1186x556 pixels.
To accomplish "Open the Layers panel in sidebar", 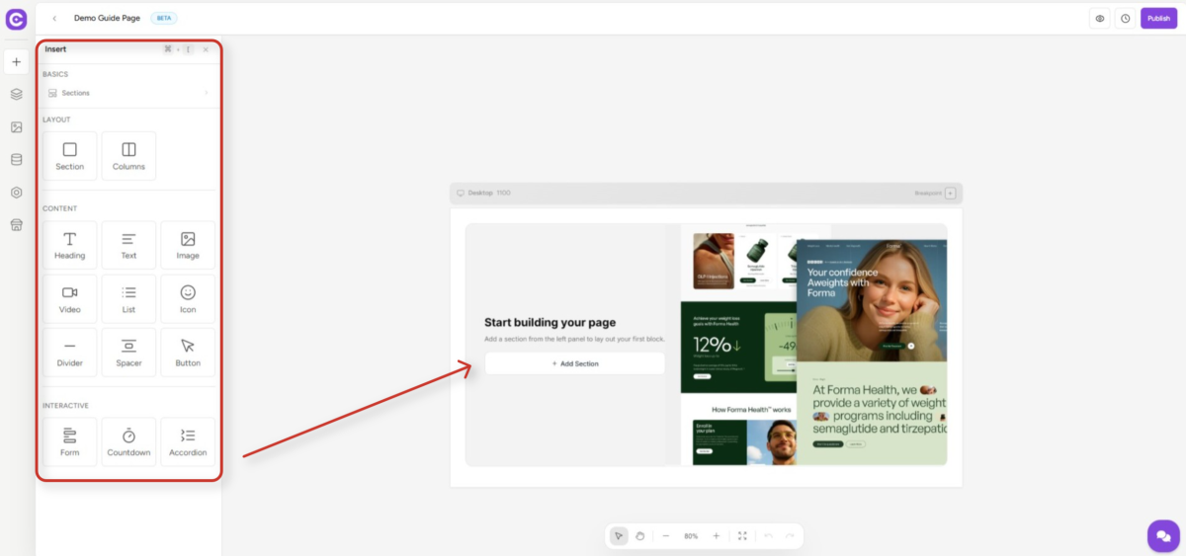I will click(16, 95).
